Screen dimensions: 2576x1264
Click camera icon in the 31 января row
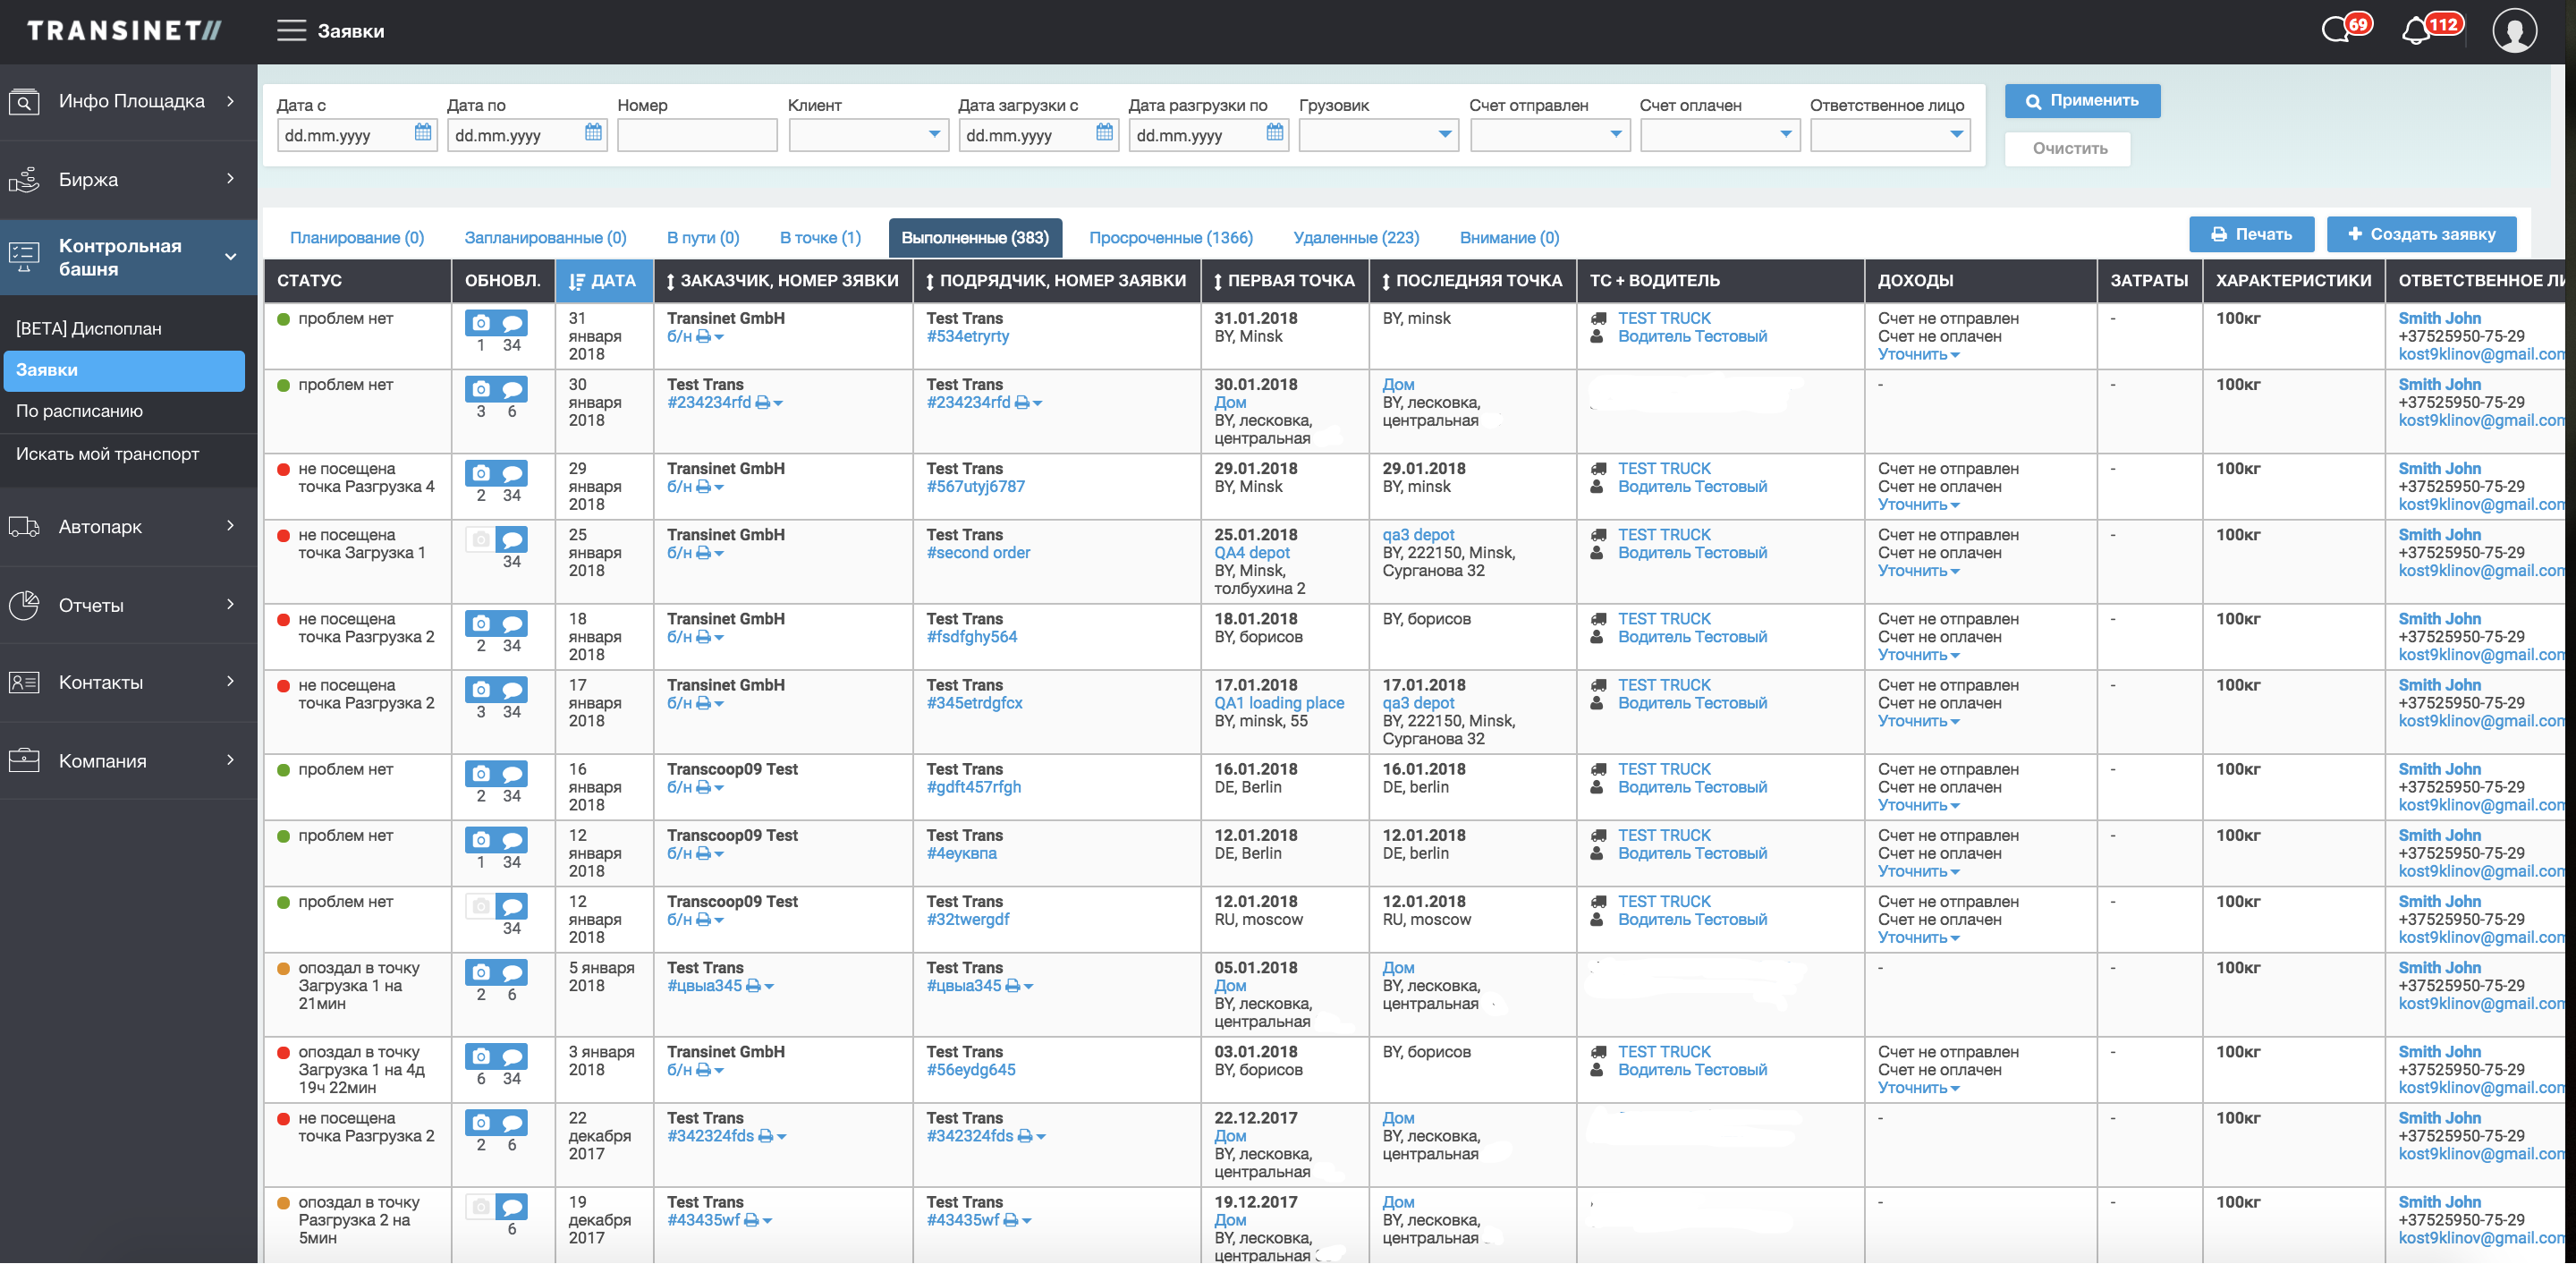(x=481, y=323)
